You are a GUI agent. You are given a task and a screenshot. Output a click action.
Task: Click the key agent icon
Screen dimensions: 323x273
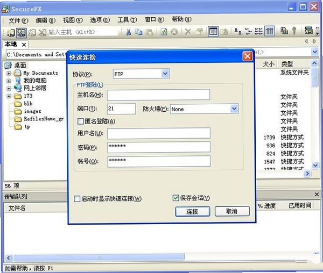click(294, 31)
